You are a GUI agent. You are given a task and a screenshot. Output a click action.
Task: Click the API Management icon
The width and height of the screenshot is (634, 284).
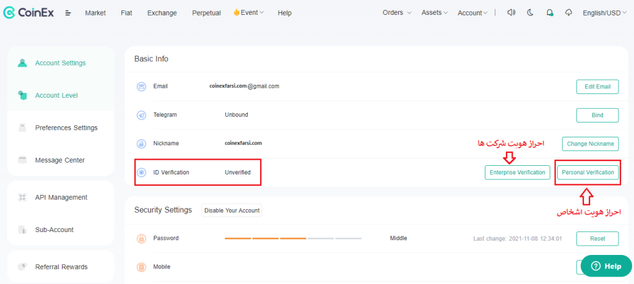click(22, 197)
